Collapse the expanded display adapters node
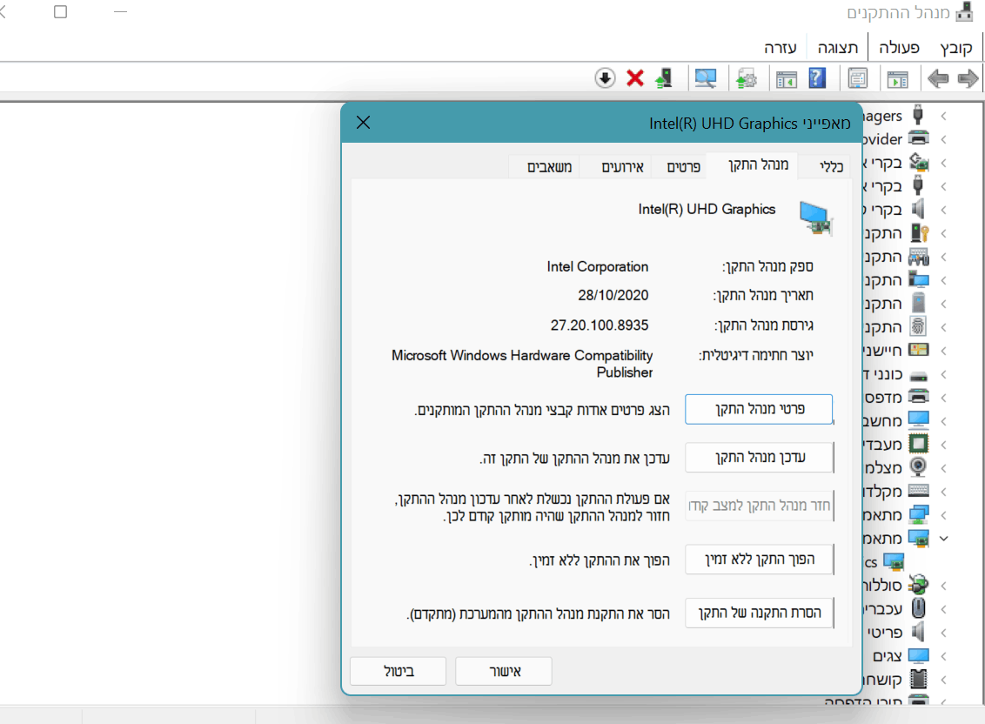The image size is (985, 724). 943,539
